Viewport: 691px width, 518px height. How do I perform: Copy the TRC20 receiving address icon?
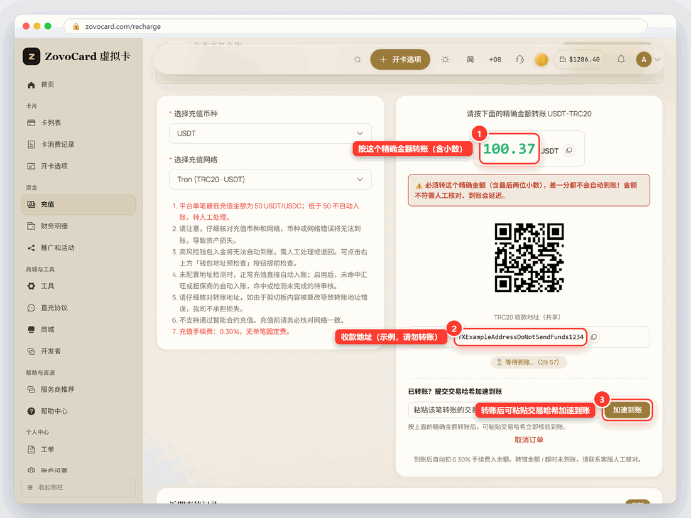coord(594,337)
